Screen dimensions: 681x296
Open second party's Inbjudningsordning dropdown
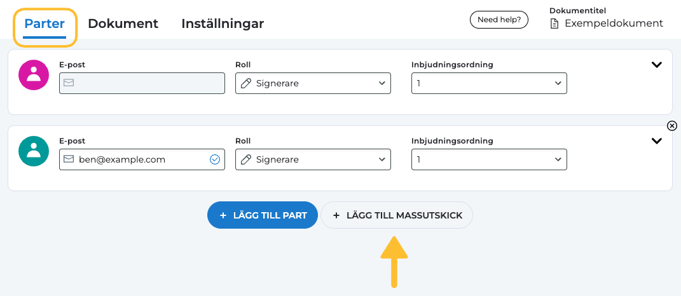489,159
